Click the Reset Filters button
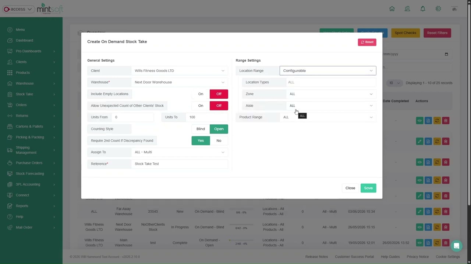This screenshot has height=264, width=471. click(x=437, y=33)
